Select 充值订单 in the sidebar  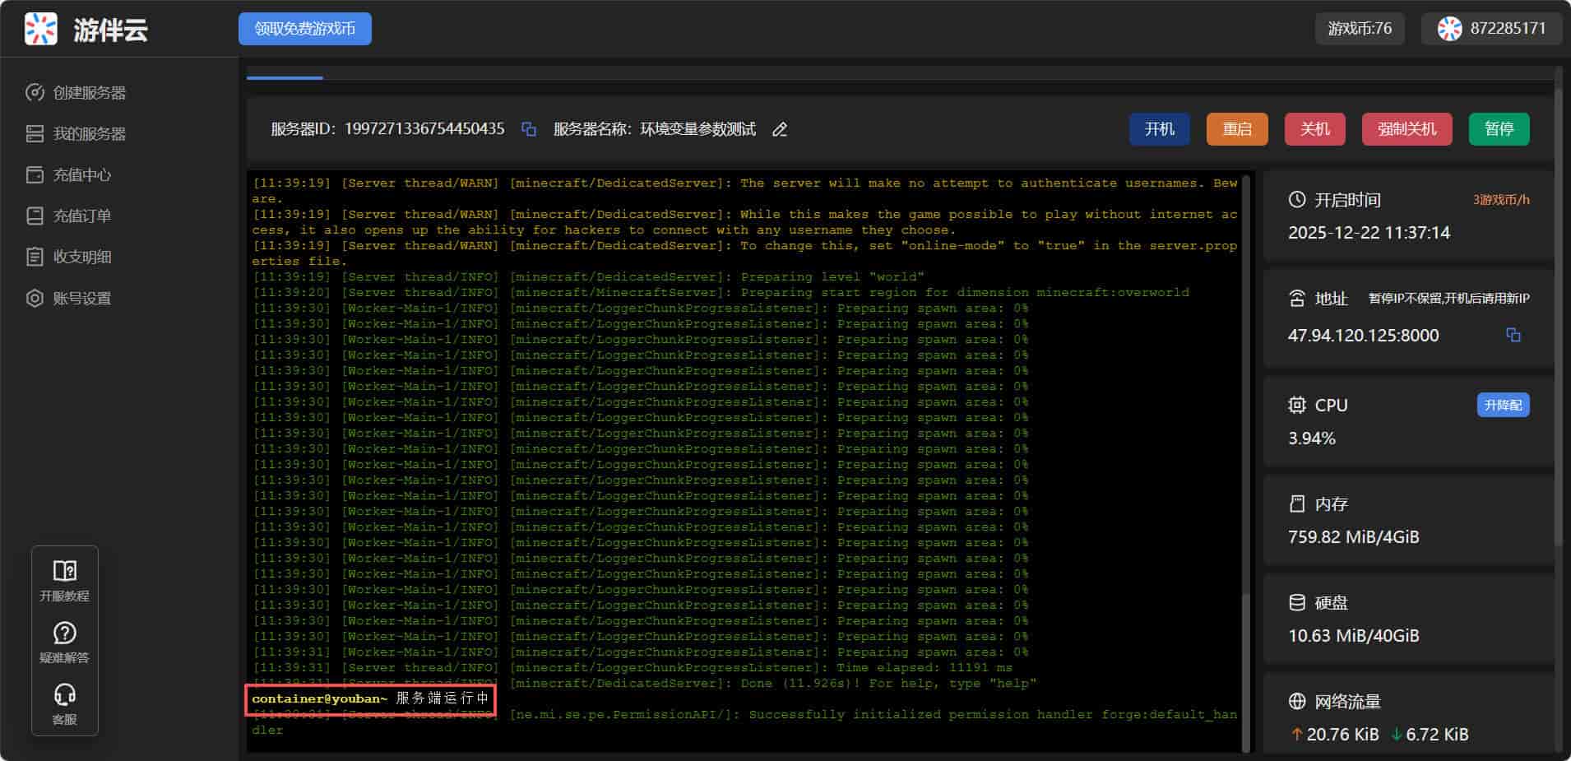(x=81, y=216)
